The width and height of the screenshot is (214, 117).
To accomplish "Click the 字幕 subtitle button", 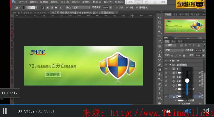I will [166, 111].
